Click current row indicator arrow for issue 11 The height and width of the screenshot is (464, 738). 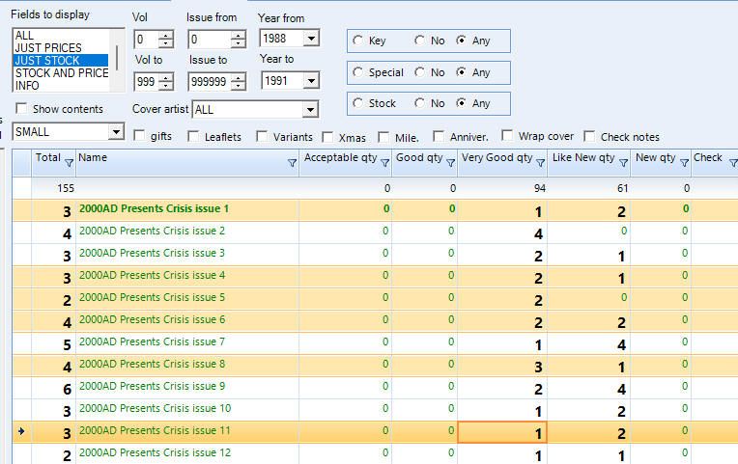[x=21, y=431]
